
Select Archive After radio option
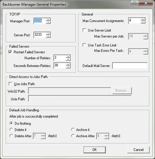tap(73, 136)
